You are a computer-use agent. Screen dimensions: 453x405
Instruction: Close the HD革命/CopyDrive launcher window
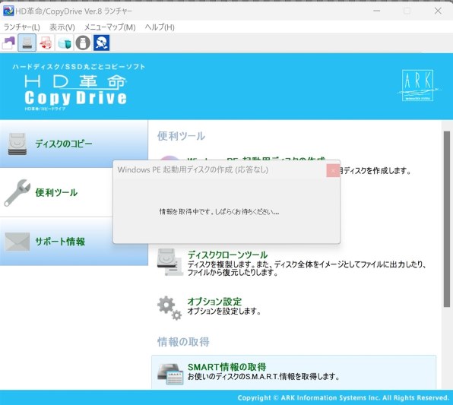tap(438, 11)
